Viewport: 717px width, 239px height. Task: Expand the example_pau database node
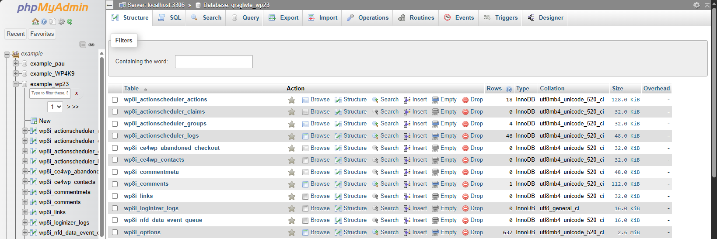tap(16, 63)
